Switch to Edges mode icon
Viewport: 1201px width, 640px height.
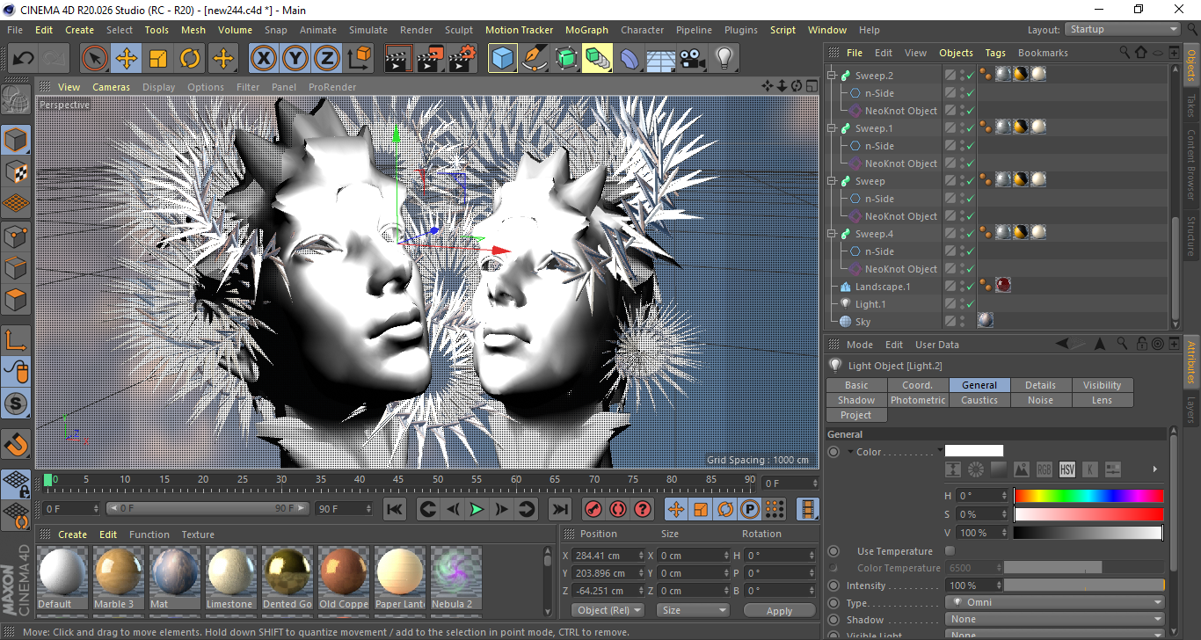click(x=16, y=267)
